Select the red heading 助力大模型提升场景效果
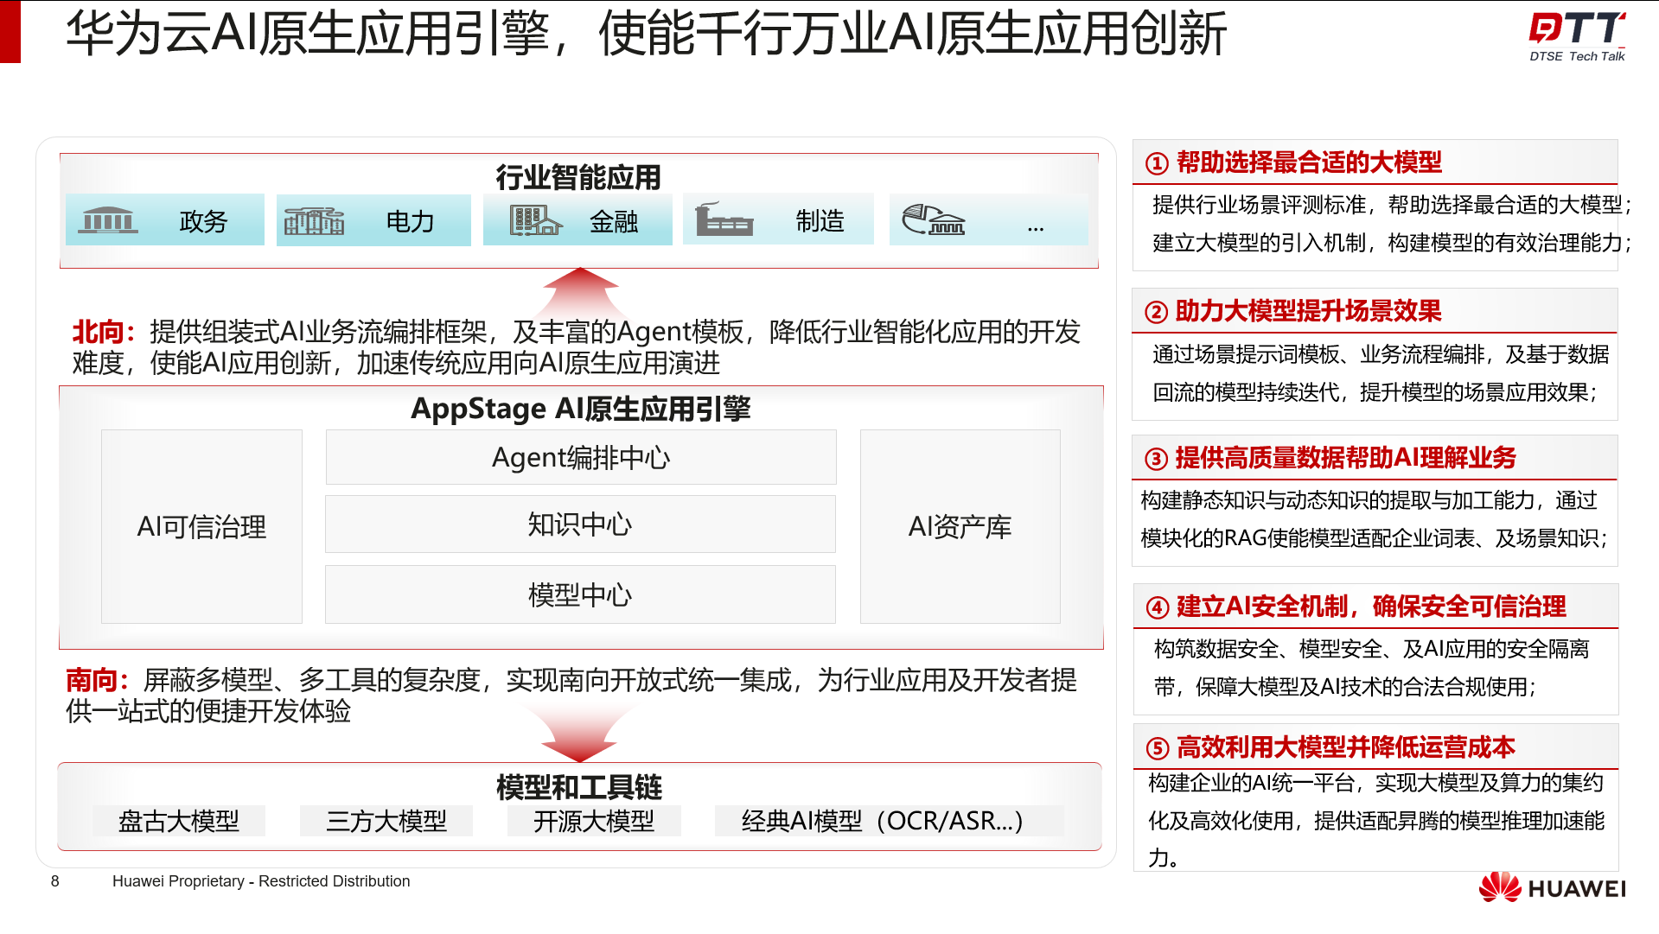 1308,311
